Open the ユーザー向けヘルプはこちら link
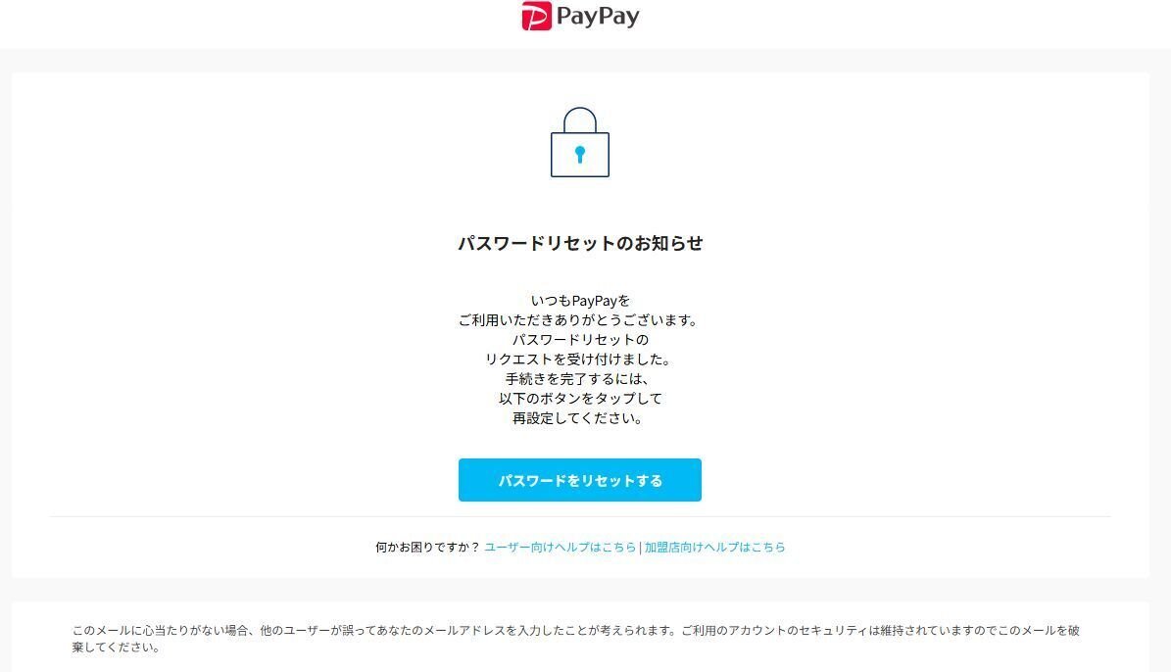Viewport: 1171px width, 672px height. click(x=561, y=548)
